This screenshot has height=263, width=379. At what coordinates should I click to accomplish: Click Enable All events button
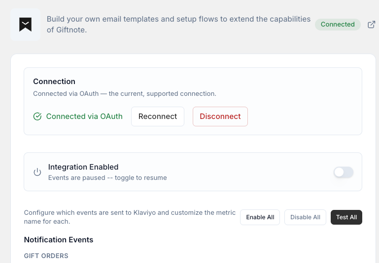click(x=260, y=217)
